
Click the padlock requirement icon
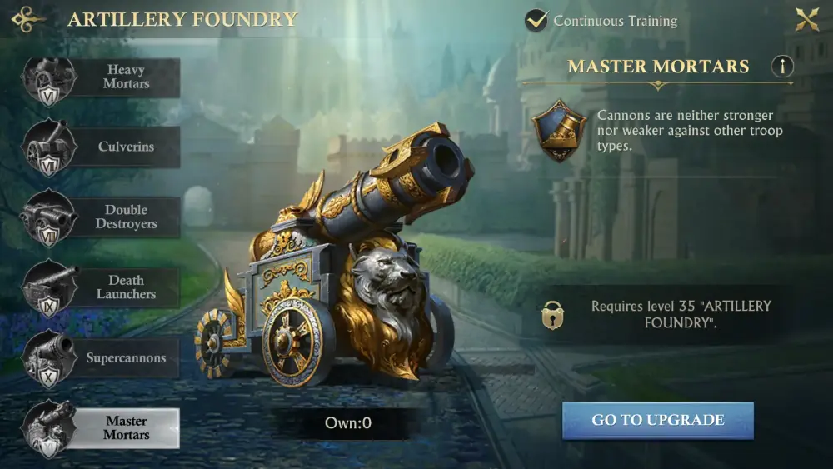[552, 315]
